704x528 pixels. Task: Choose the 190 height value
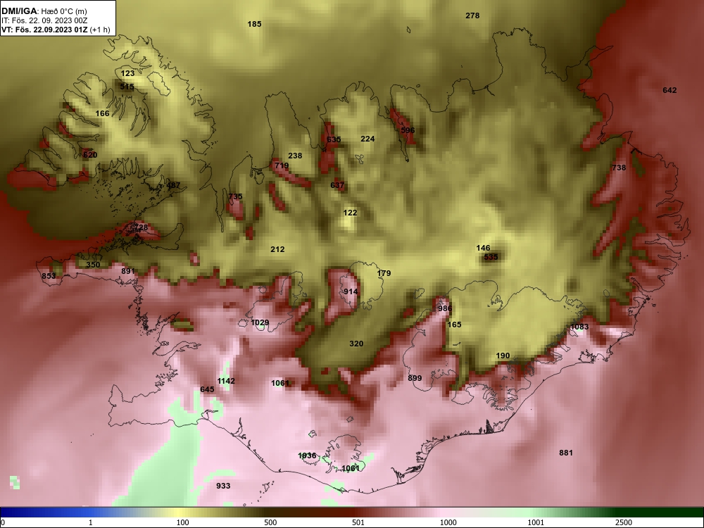(503, 356)
